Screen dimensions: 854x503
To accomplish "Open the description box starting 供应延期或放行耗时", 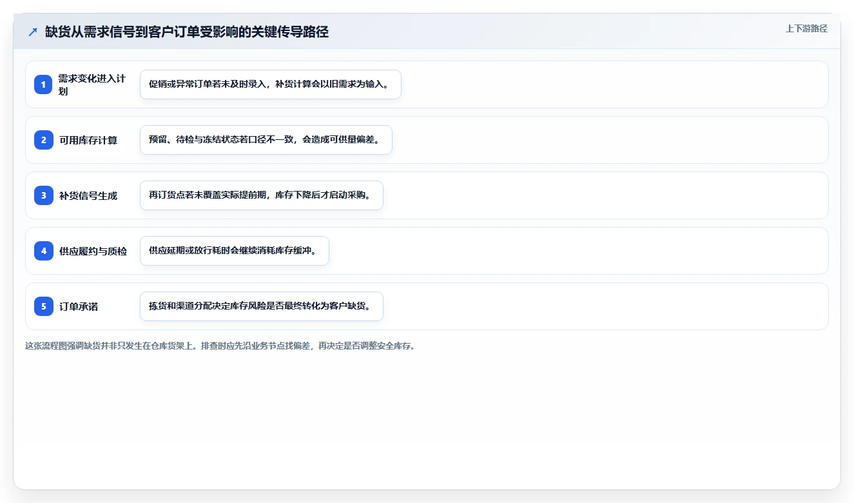I will point(235,251).
